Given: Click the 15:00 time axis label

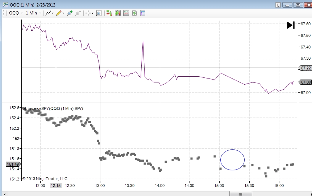Looking at the screenshot, I should click(x=219, y=186).
